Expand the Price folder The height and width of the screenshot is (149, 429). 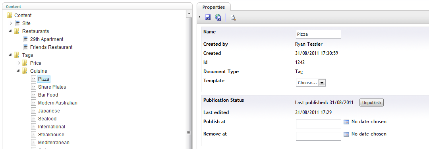pyautogui.click(x=19, y=63)
